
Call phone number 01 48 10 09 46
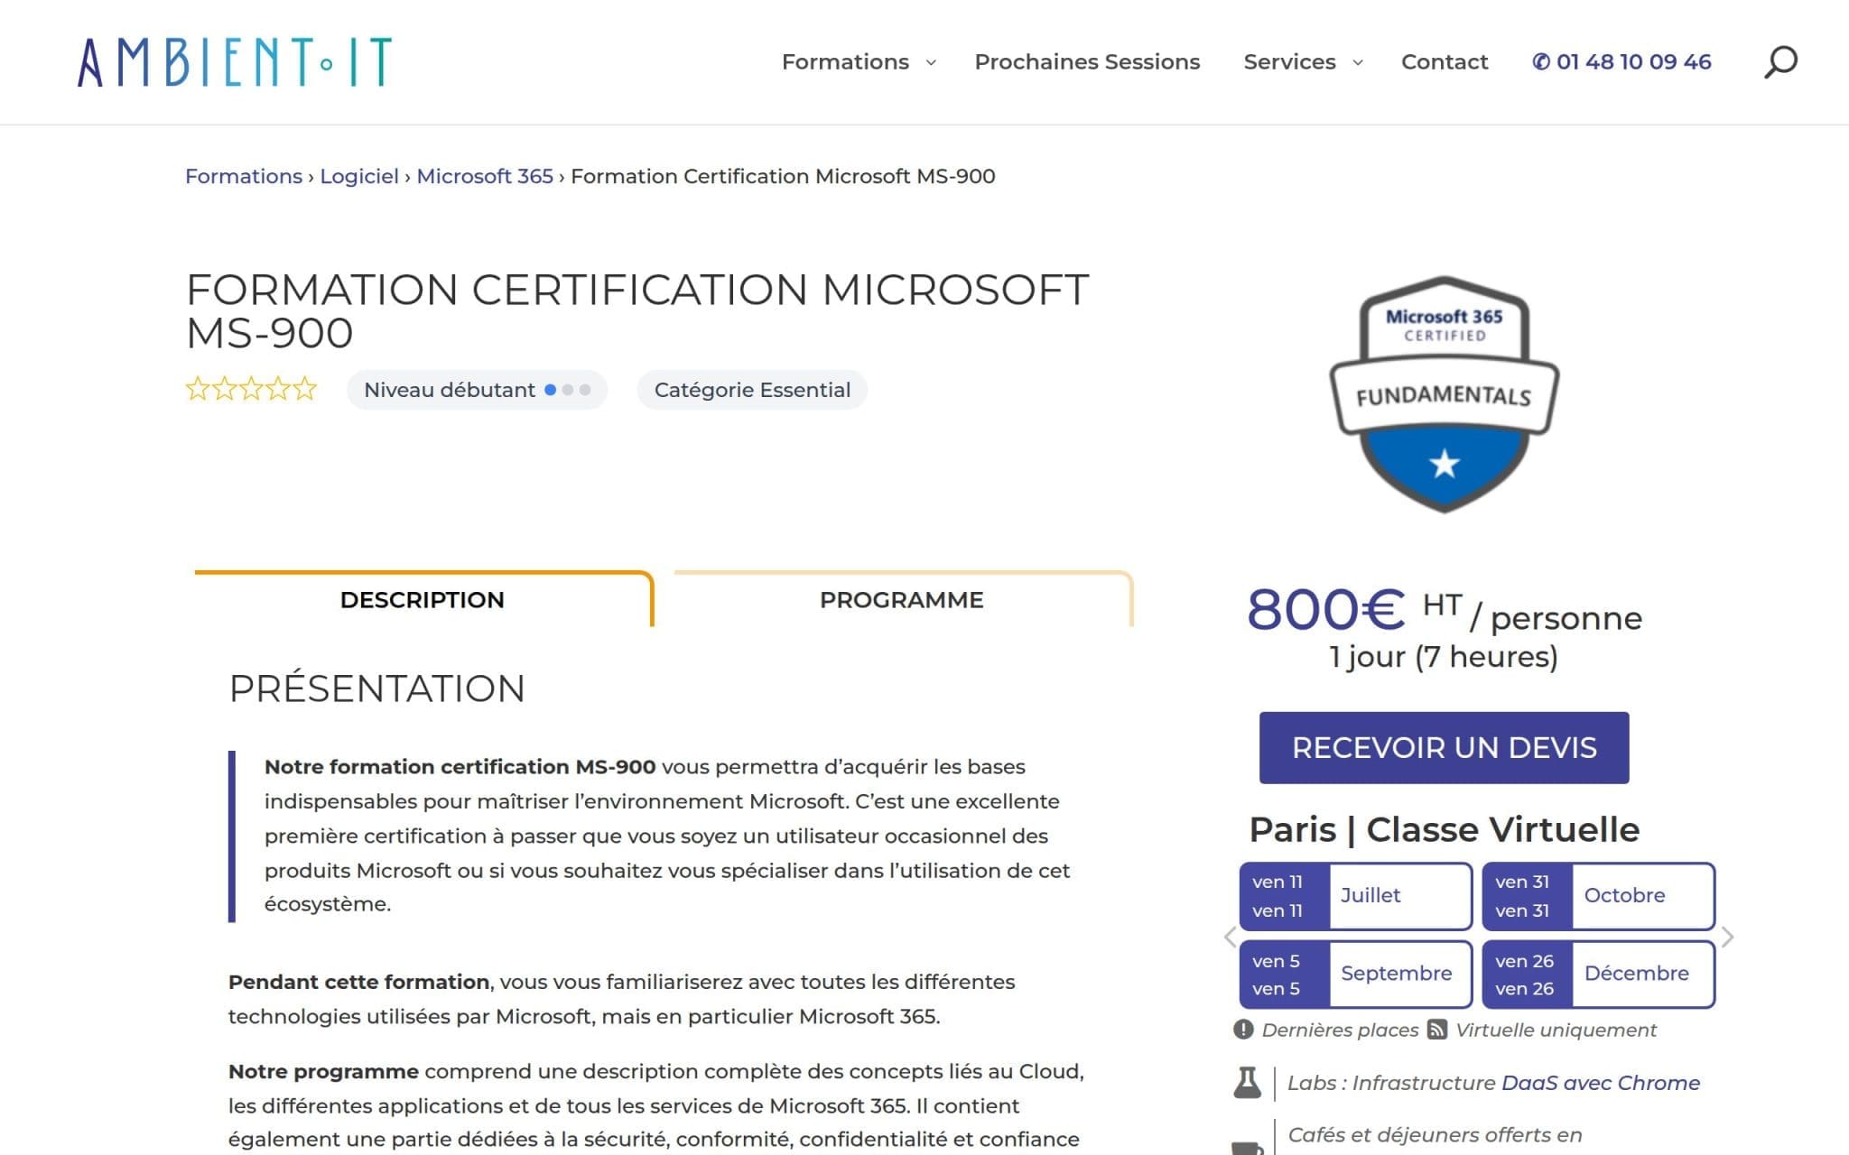pos(1621,61)
